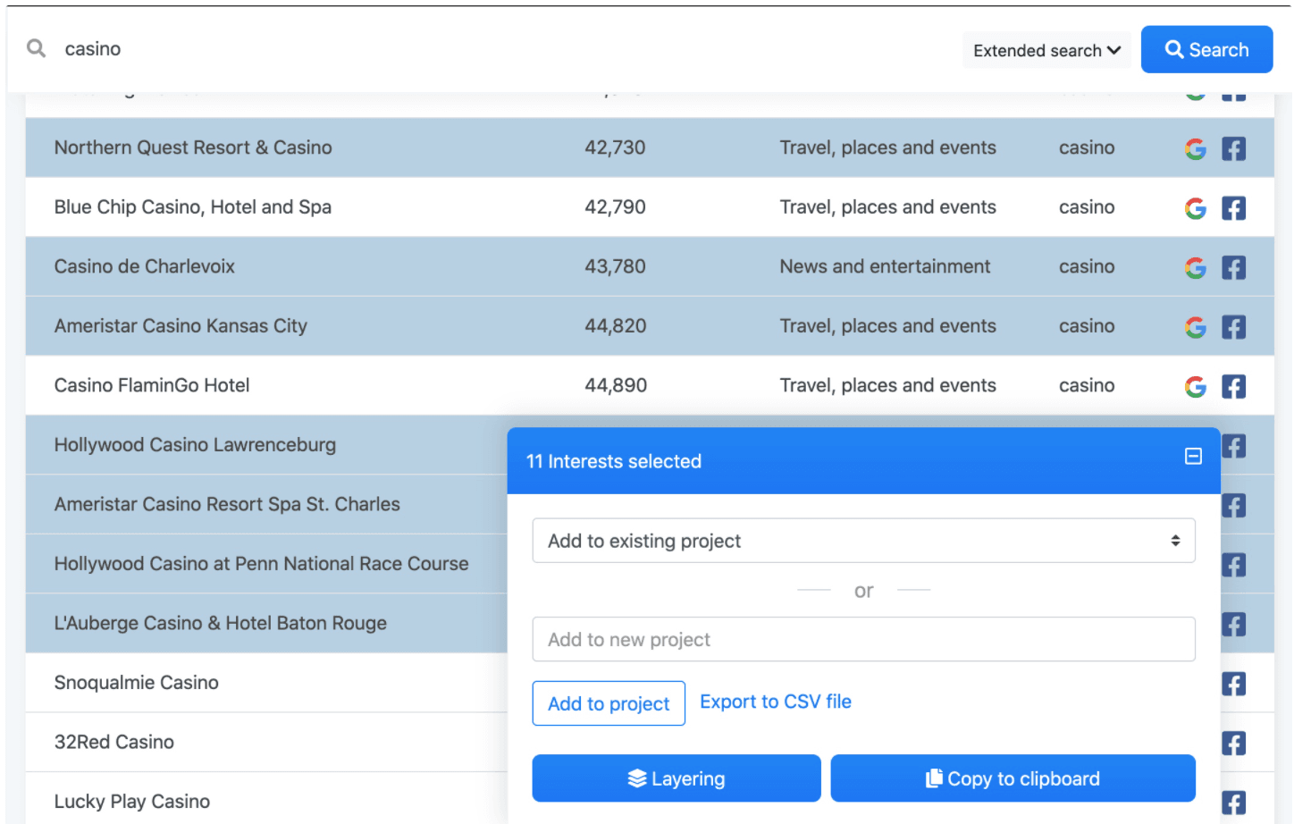Open Facebook link for Casino FlaminGo Hotel
The width and height of the screenshot is (1294, 824).
pyautogui.click(x=1233, y=386)
